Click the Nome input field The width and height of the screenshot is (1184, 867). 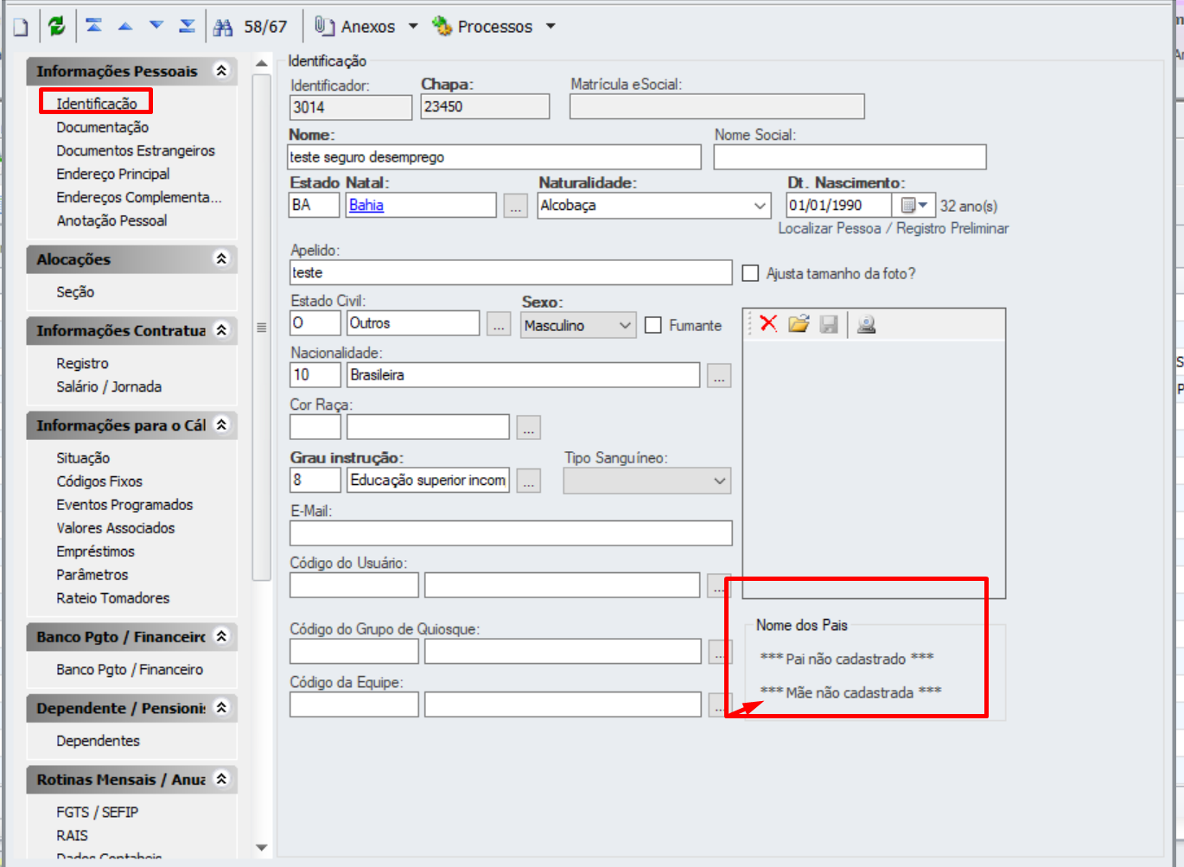(x=494, y=157)
